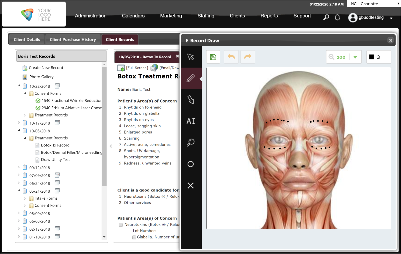Click the black pen color swatch

[x=371, y=57]
